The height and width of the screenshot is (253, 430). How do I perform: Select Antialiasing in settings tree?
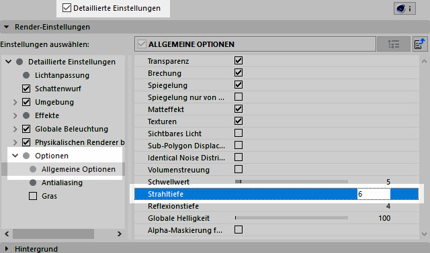coord(62,183)
